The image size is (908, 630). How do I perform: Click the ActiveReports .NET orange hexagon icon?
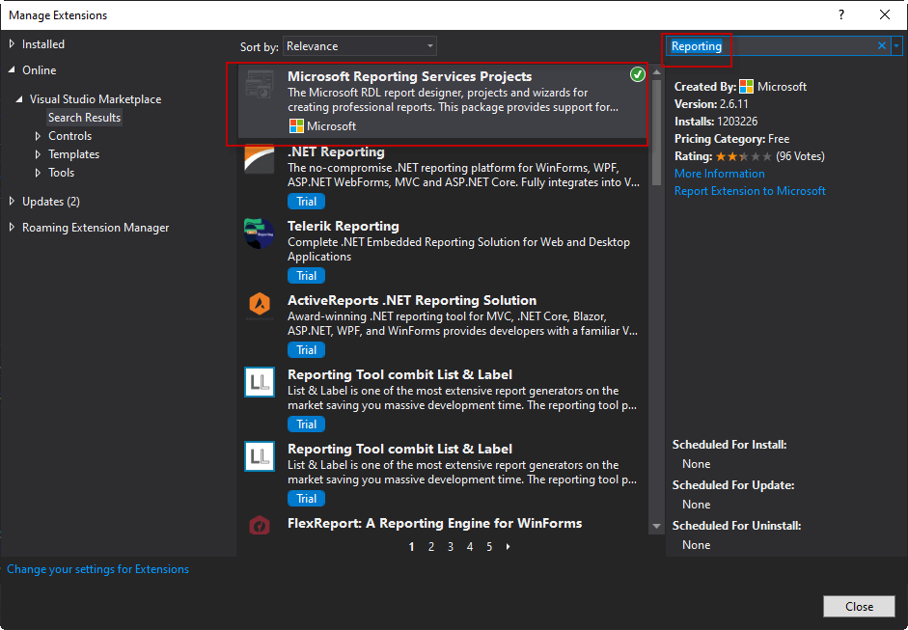coord(260,308)
